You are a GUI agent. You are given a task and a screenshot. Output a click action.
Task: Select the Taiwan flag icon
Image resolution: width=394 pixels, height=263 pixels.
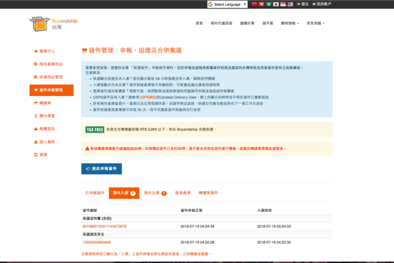[254, 4]
